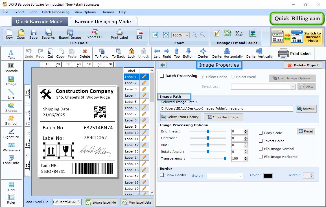This screenshot has height=207, width=326.
Task: Click Crop the Image button
Action: 224,117
